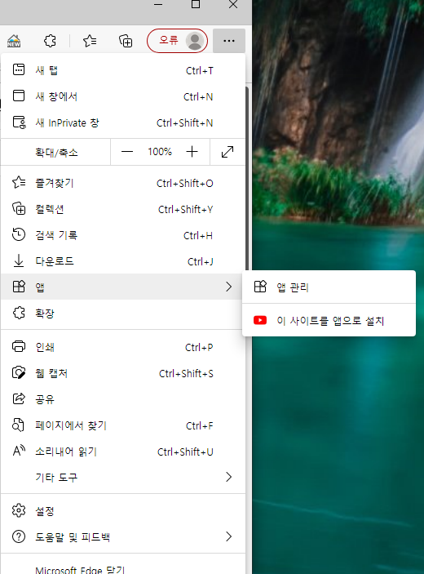The width and height of the screenshot is (424, 574).
Task: Select 새 탭 menu entry
Action: (x=123, y=70)
